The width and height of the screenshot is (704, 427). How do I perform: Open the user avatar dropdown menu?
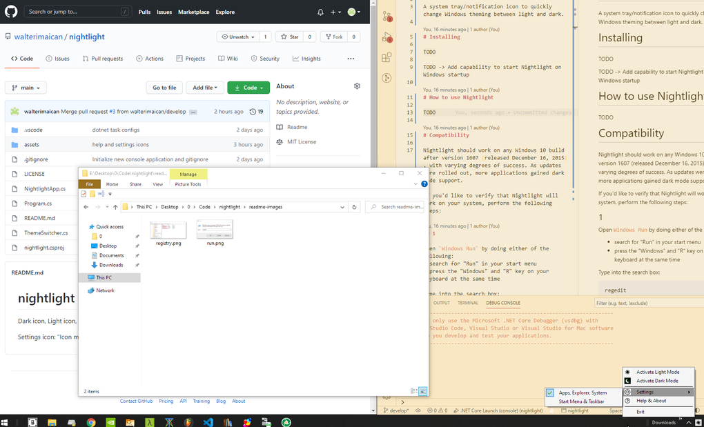click(x=354, y=12)
